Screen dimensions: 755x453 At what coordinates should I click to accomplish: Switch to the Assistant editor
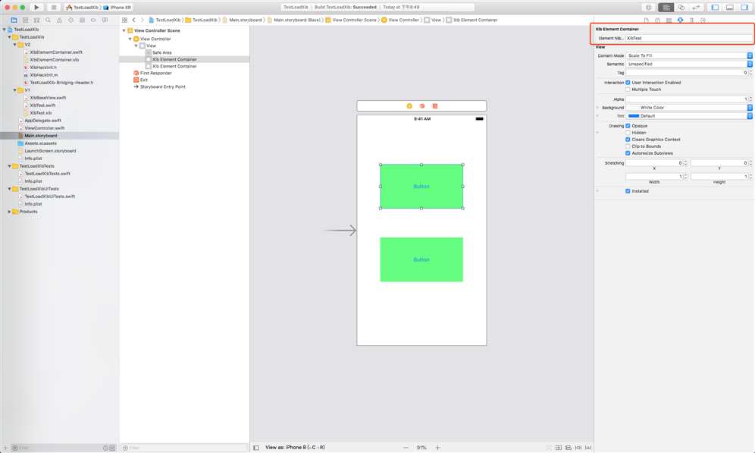pyautogui.click(x=681, y=8)
